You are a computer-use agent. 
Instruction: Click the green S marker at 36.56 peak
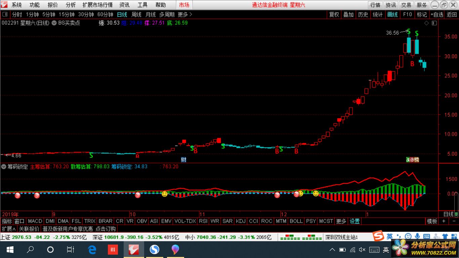tap(409, 31)
